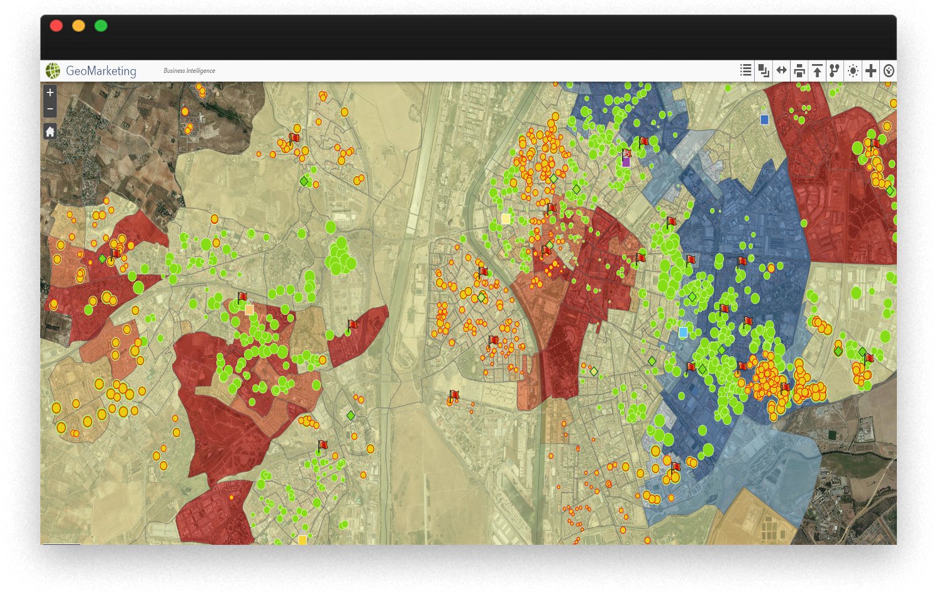Screen dimensions: 934x602
Task: Click the plus icon in top toolbar
Action: tap(870, 71)
